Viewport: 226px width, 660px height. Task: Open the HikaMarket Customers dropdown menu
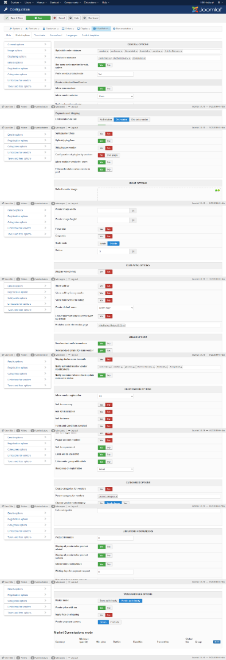coord(51,29)
